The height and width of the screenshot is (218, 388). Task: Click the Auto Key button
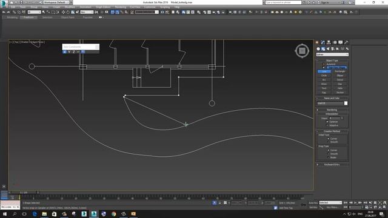(x=313, y=203)
